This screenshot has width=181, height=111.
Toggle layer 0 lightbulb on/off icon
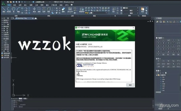(x=86, y=13)
